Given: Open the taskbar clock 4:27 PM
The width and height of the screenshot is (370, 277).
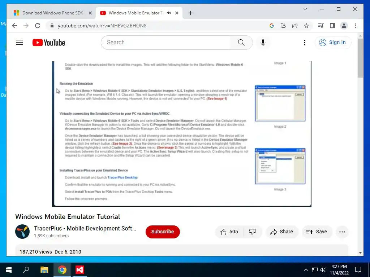Looking at the screenshot, I should coord(339,270).
